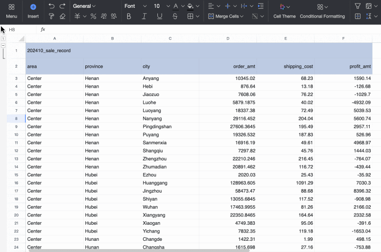Click the Filter funnel icon
The width and height of the screenshot is (381, 252).
tap(358, 6)
